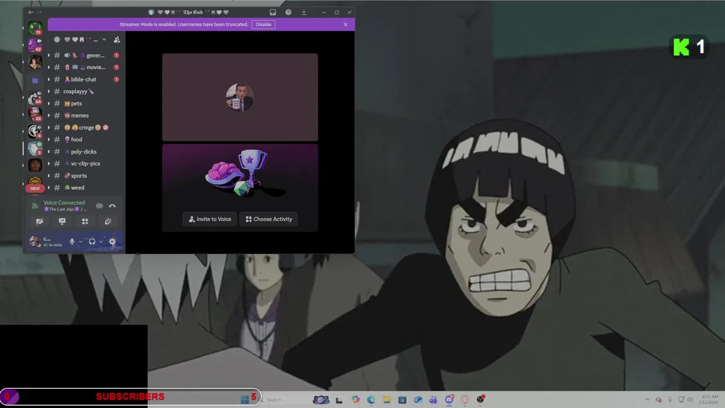Viewport: 725px width, 408px height.
Task: Open noise suppression waveform icon
Action: [99, 206]
